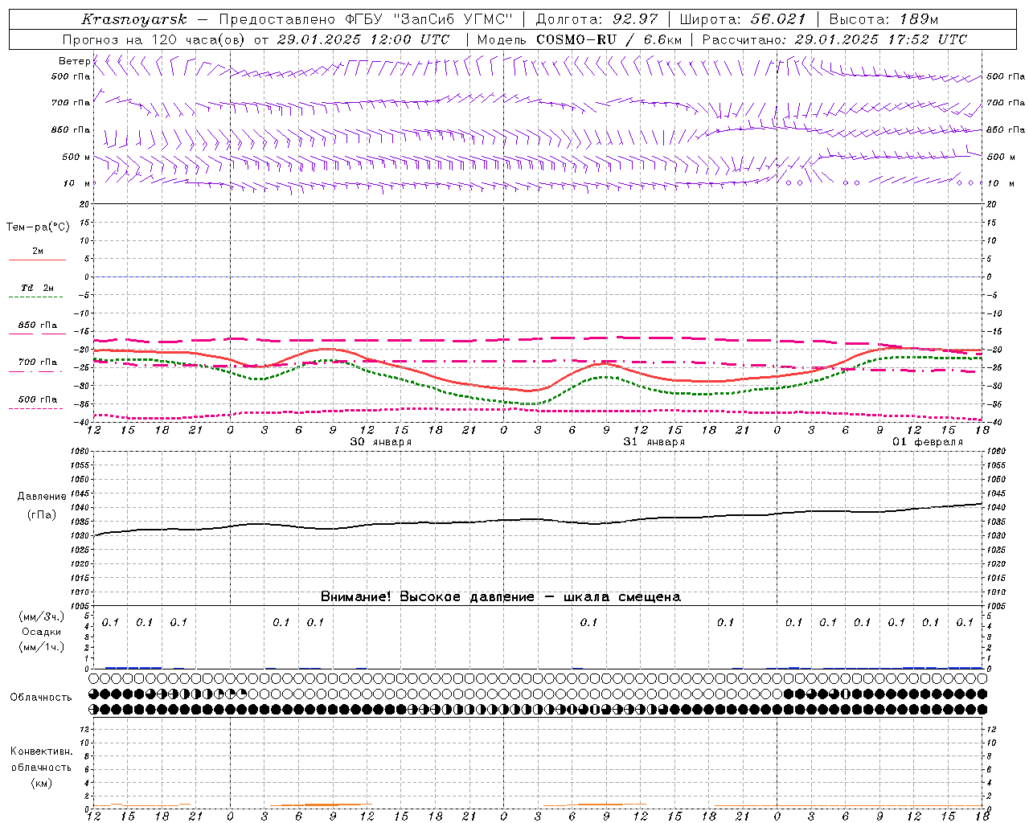
Task: Click the '(гПа)' unit label under Давление
Action: [42, 515]
